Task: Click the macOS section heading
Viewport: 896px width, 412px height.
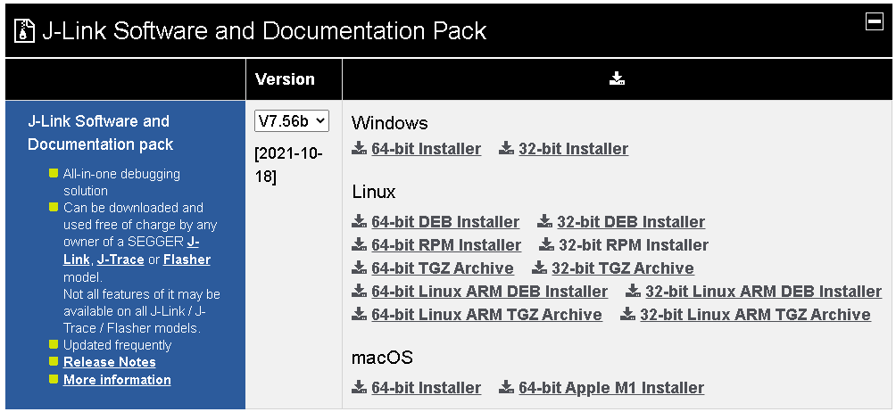Action: (382, 358)
